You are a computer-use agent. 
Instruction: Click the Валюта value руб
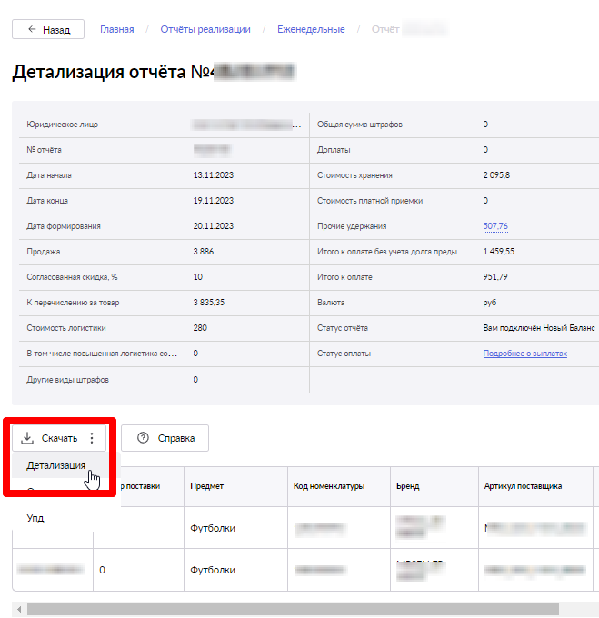point(490,303)
